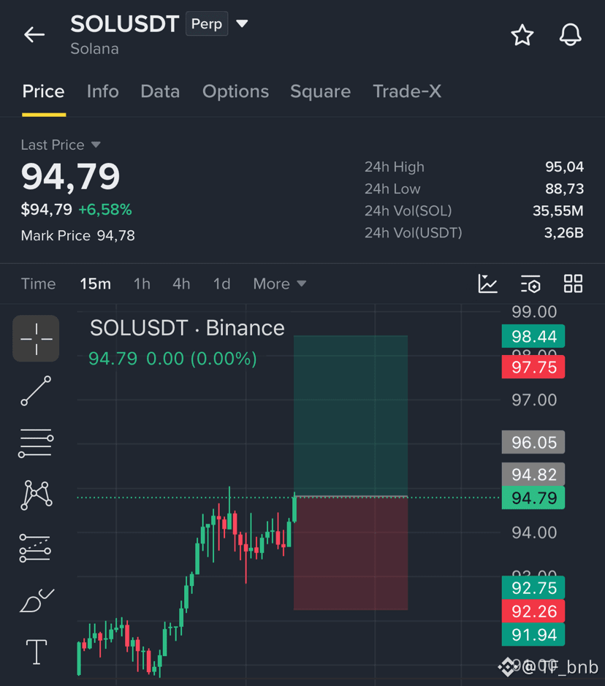Open price alerts via bell icon
605x686 pixels.
pyautogui.click(x=571, y=34)
